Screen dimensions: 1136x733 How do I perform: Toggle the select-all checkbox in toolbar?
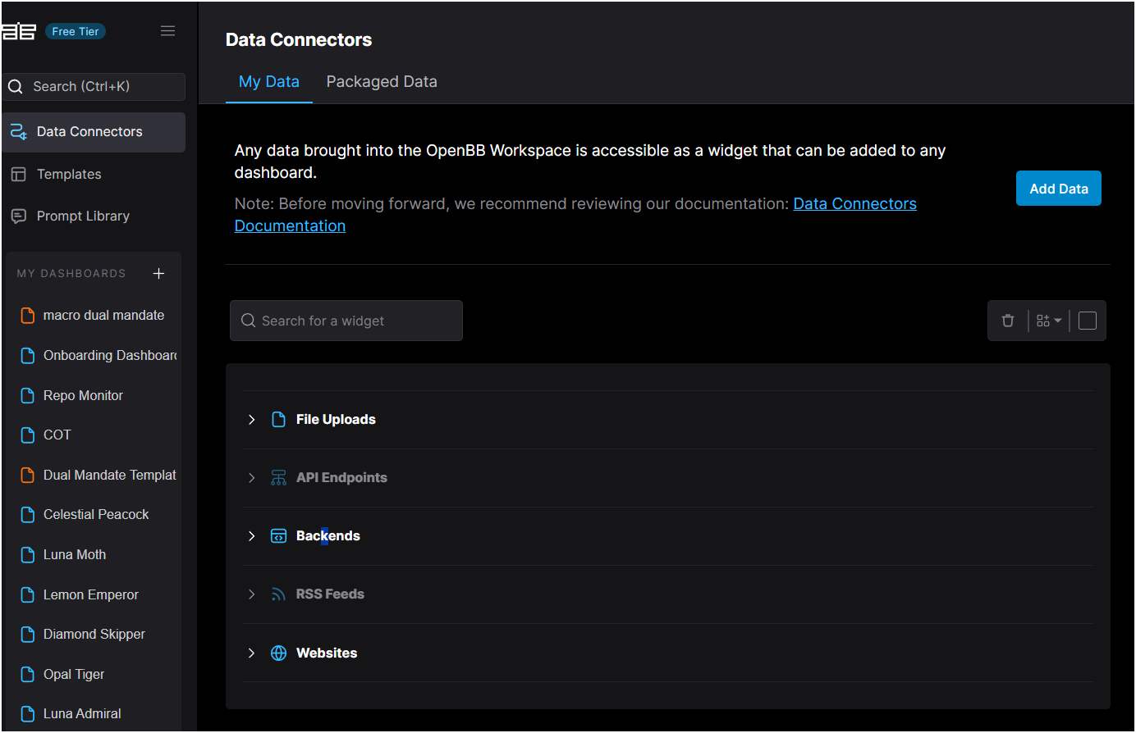1088,321
